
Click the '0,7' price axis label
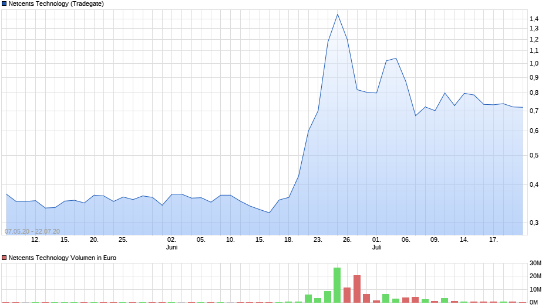(534, 111)
